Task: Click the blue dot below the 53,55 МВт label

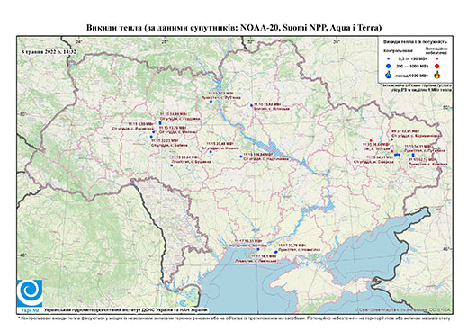Action: click(x=258, y=249)
